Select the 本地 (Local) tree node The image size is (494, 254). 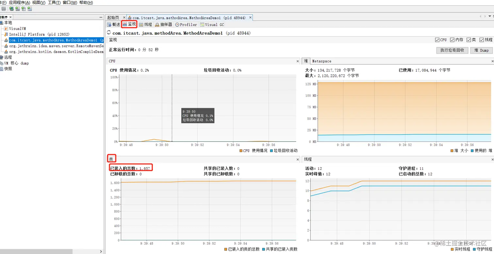(8, 23)
